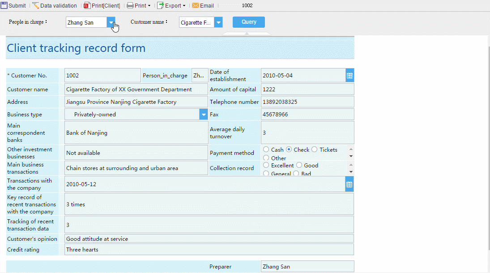
Task: Click the Print printer icon
Action: tap(130, 6)
